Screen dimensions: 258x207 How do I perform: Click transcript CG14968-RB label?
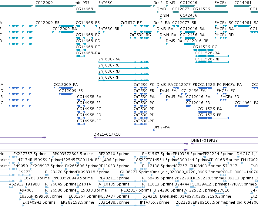click(x=88, y=22)
